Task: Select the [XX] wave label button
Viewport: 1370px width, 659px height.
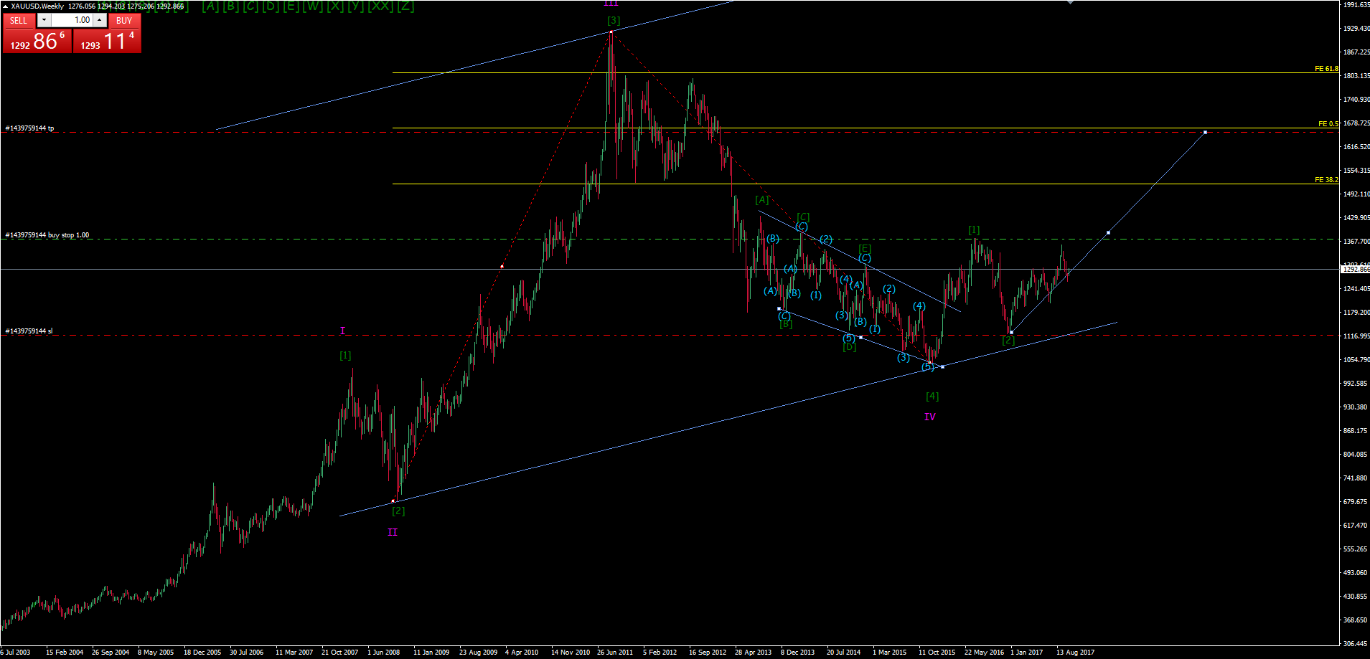Action: pyautogui.click(x=380, y=6)
